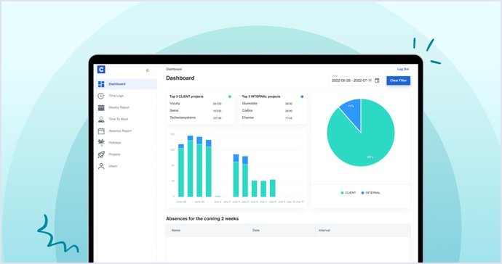Image resolution: width=502 pixels, height=264 pixels.
Task: Toggle the INTERNAL legend item
Action: (371, 193)
